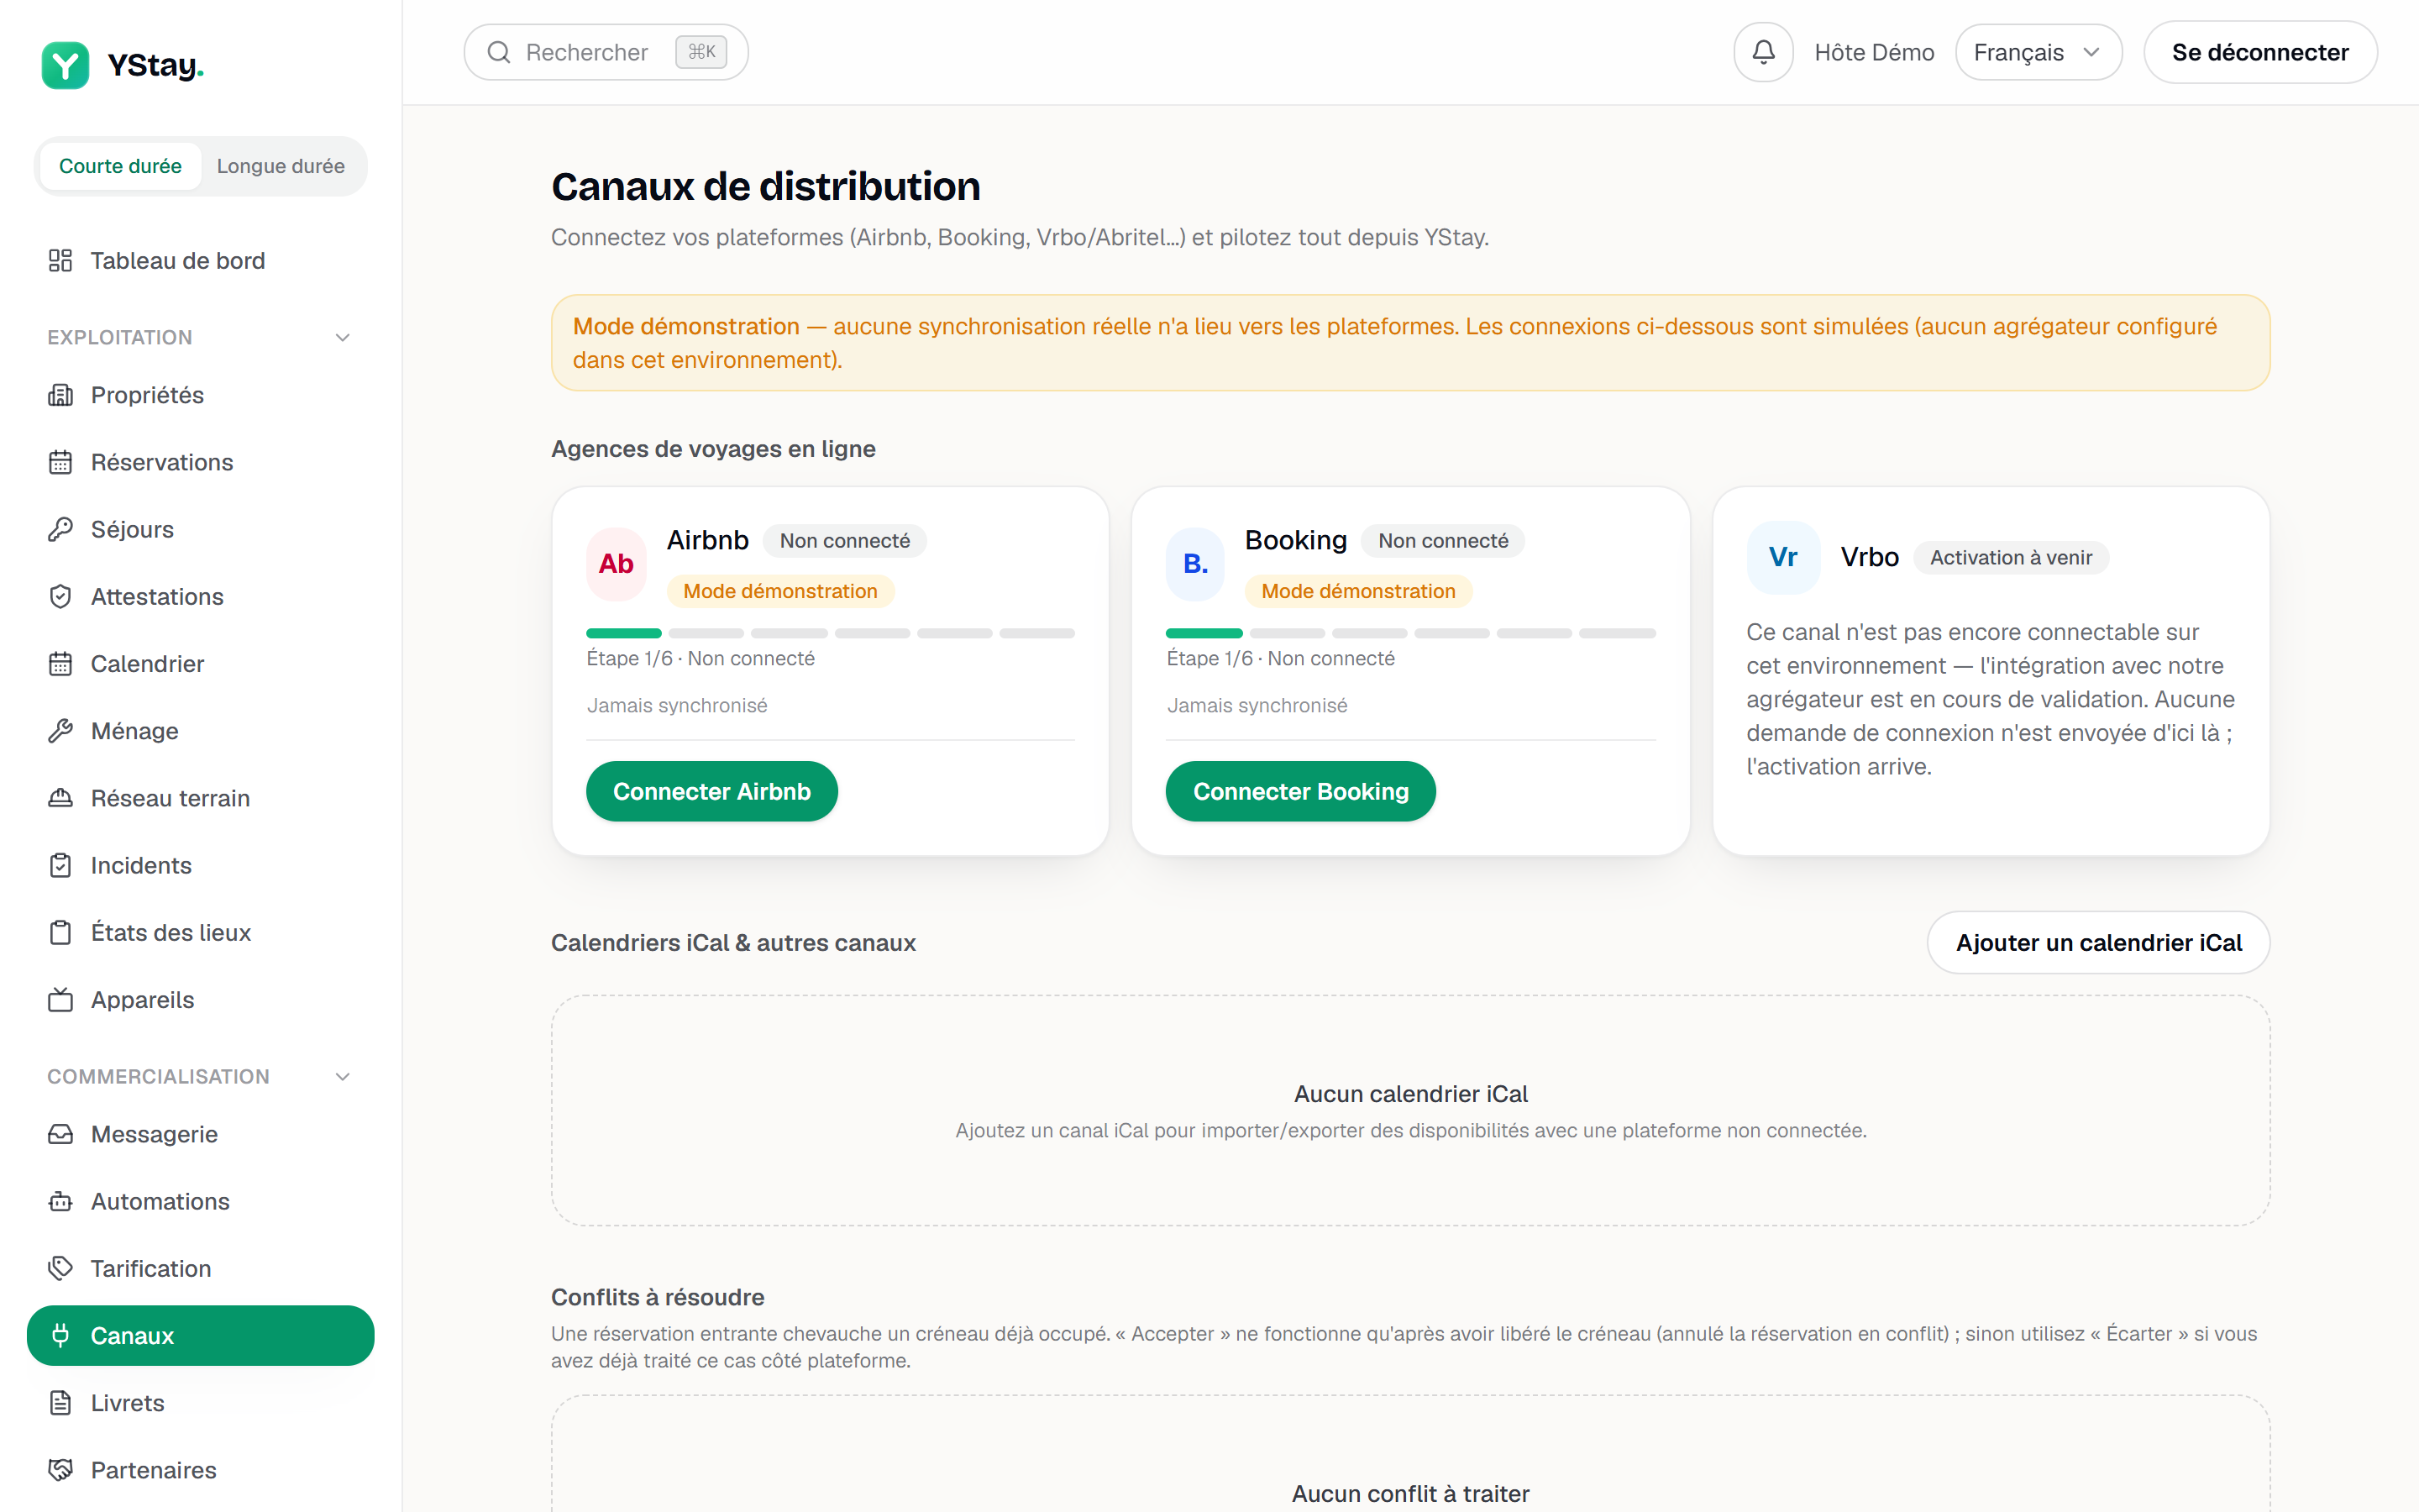Click the Tableau de bord grid icon
The image size is (2419, 1512).
60,260
